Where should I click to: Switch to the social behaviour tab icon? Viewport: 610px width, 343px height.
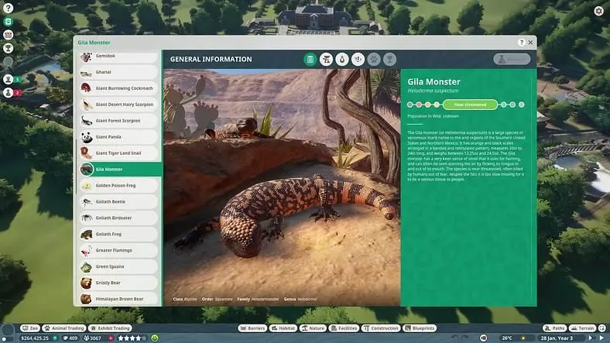[x=358, y=59]
